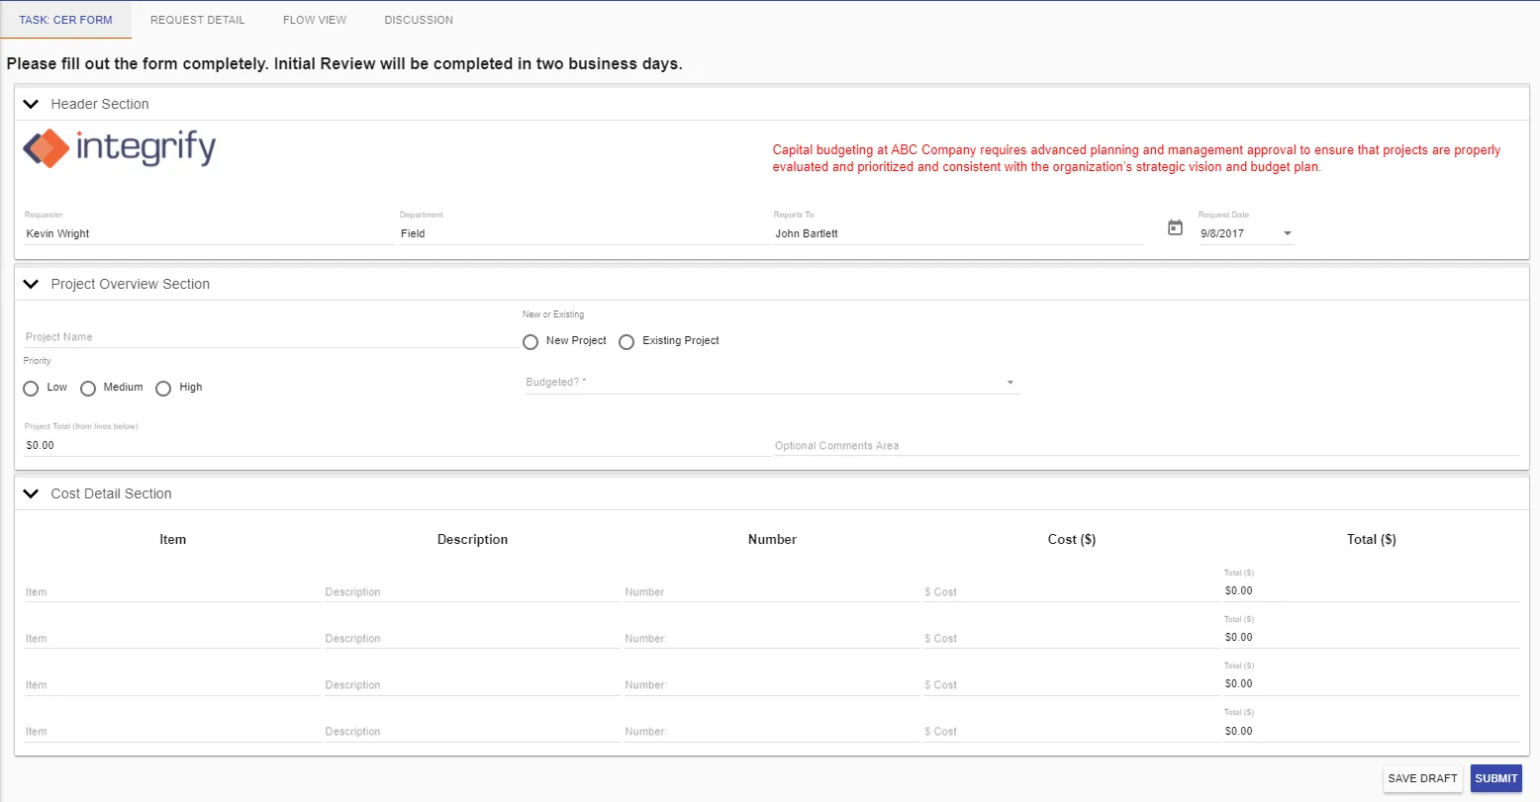1540x802 pixels.
Task: Click the Project Overview Section chevron
Action: tap(30, 283)
